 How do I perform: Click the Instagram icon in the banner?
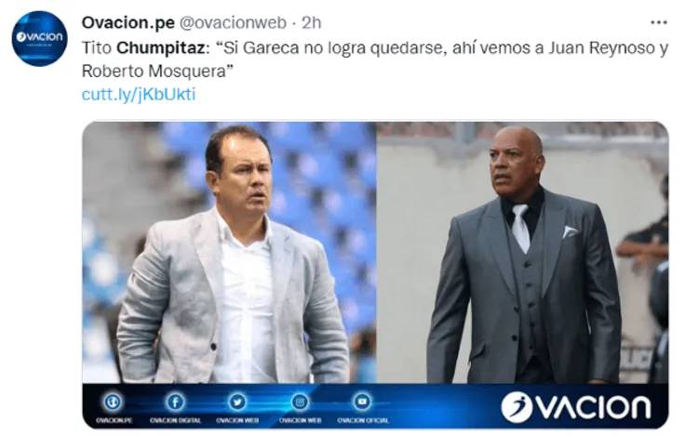[300, 402]
